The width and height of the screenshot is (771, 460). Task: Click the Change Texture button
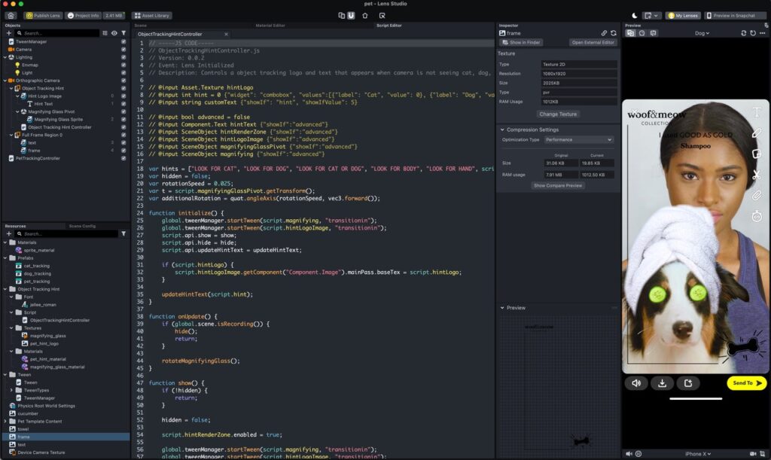click(558, 114)
